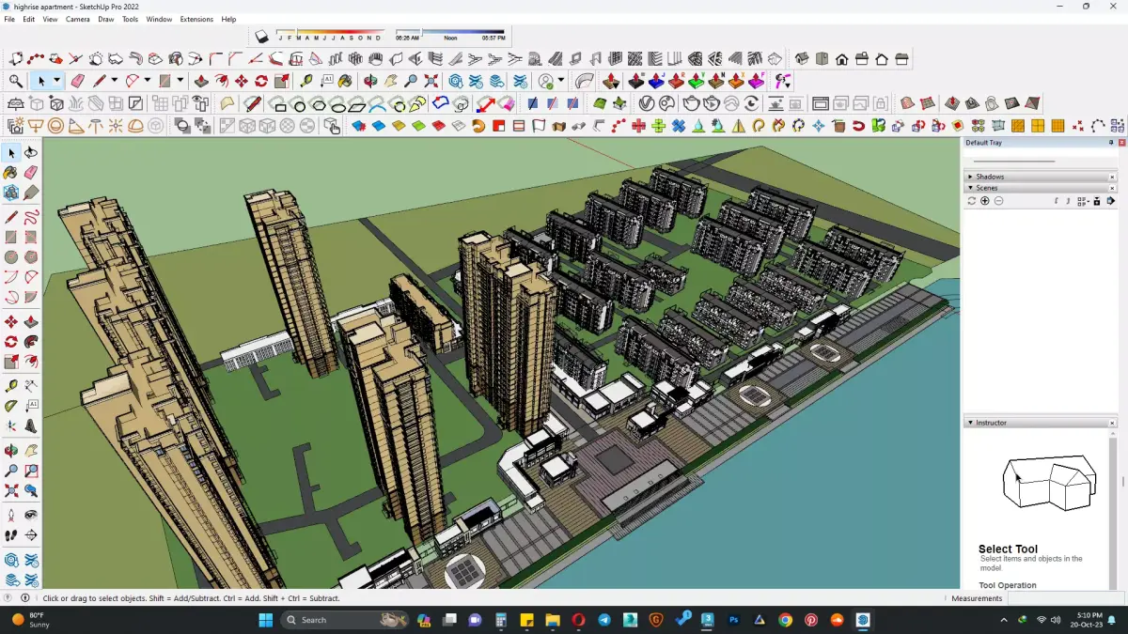Open Photoshop from the taskbar
This screenshot has width=1128, height=634.
coord(734,620)
